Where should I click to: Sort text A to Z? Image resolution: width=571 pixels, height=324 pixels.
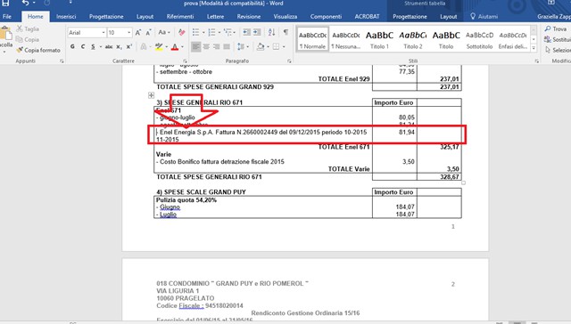tap(271, 32)
